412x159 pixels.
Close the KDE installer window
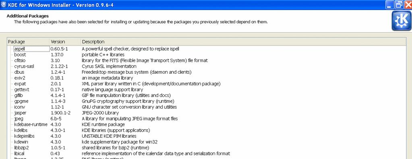[408, 5]
